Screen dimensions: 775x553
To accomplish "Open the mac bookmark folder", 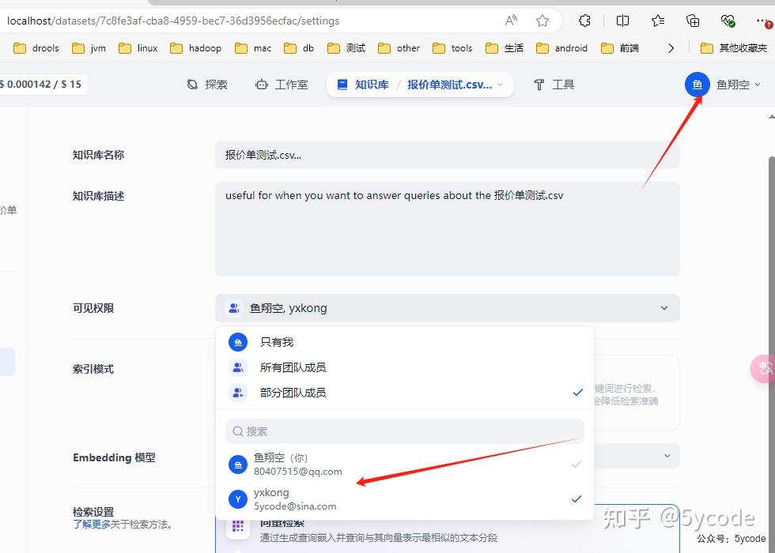I will 253,48.
